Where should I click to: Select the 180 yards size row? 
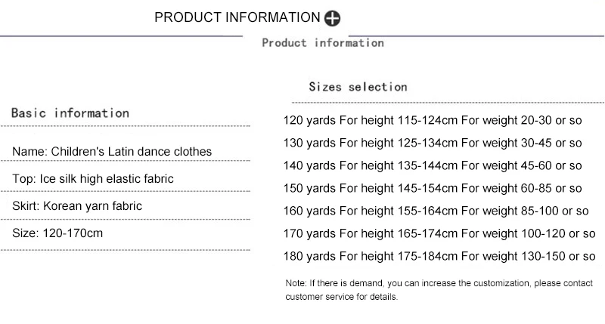(439, 256)
